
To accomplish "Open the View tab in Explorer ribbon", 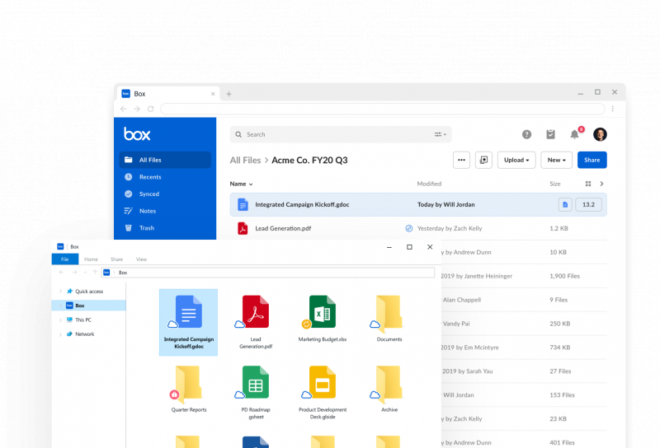I will pyautogui.click(x=141, y=259).
